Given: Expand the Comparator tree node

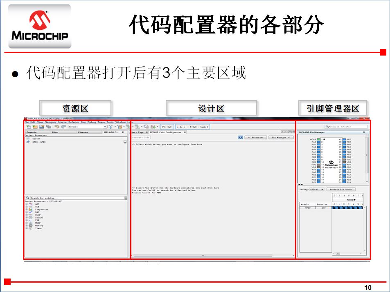Looking at the screenshot, I should (27, 210).
